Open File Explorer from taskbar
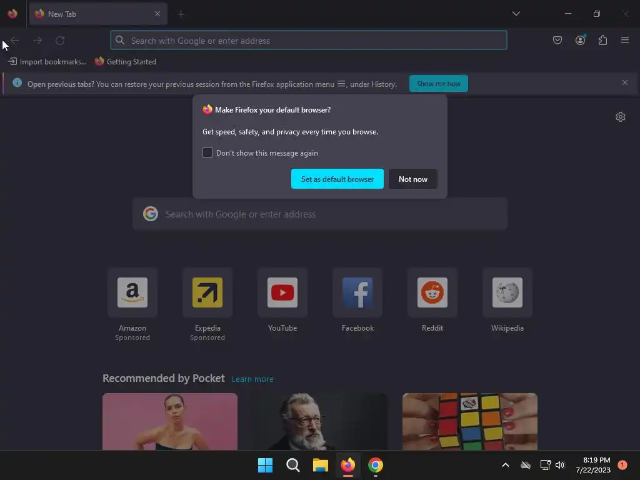This screenshot has height=480, width=640. click(x=321, y=465)
